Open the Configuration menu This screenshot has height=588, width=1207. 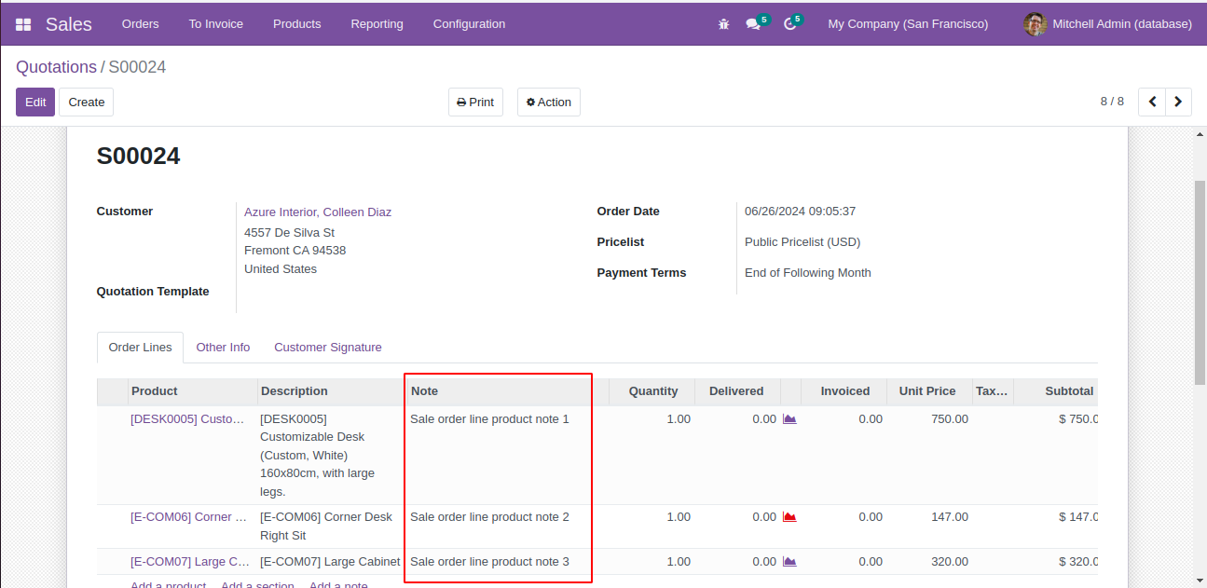pos(469,24)
